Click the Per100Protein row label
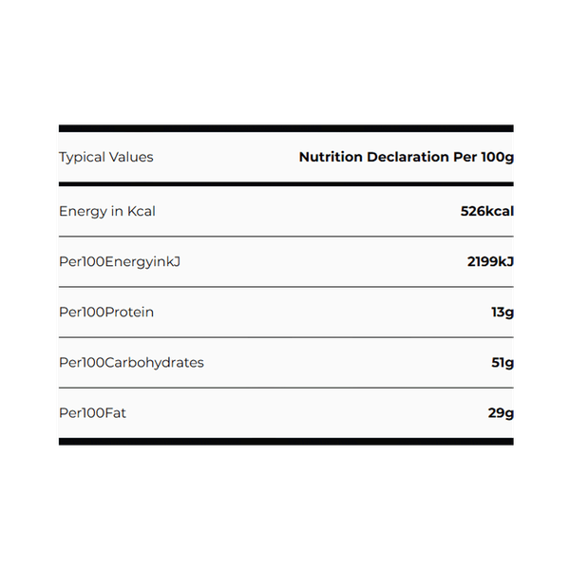The image size is (570, 570). coord(105,312)
